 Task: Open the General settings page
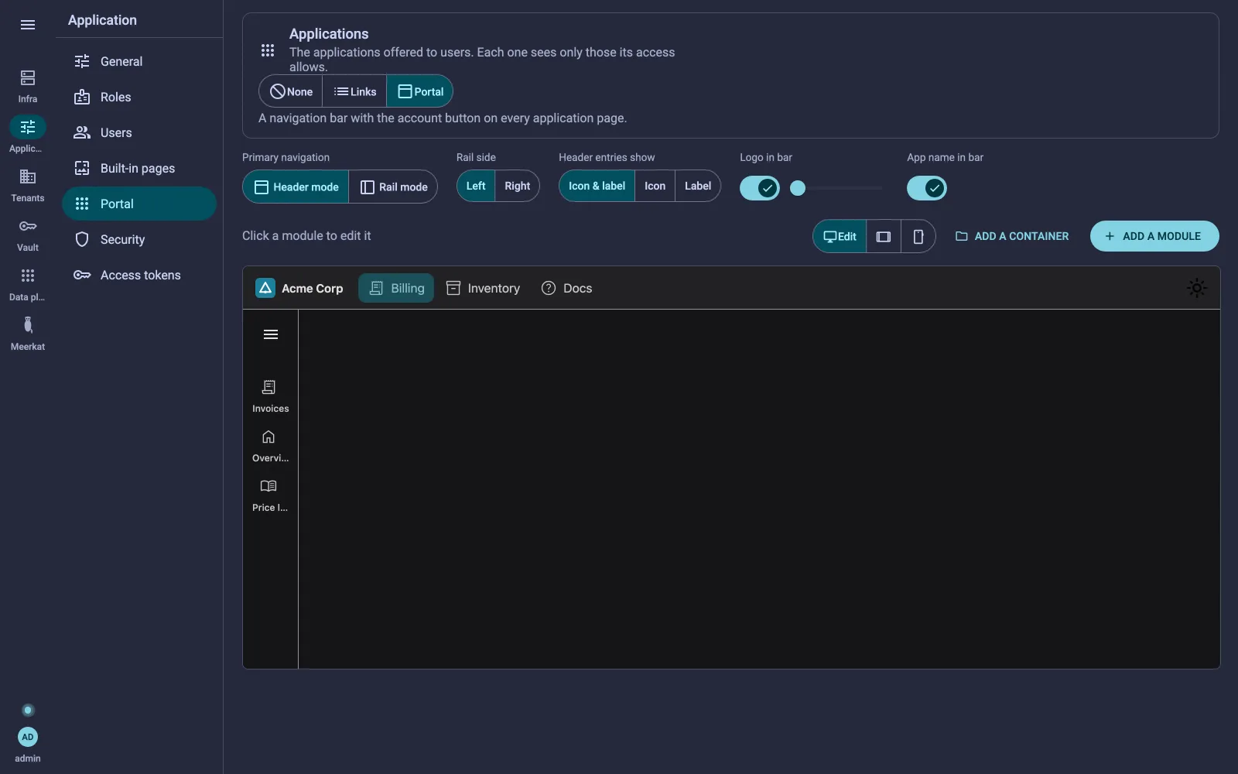(139, 61)
